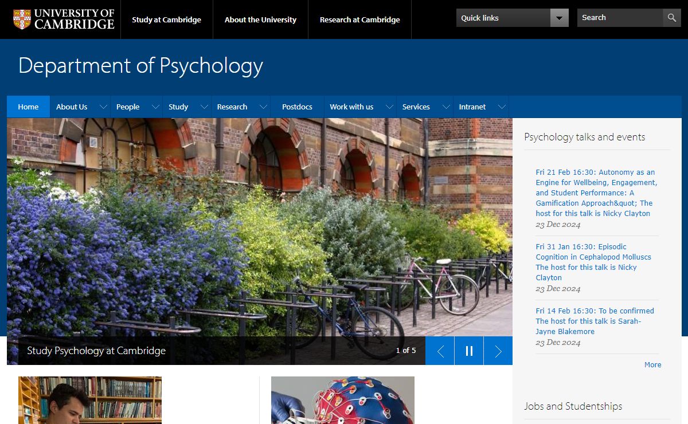The image size is (688, 424).
Task: Click into the Search input field
Action: (x=620, y=18)
